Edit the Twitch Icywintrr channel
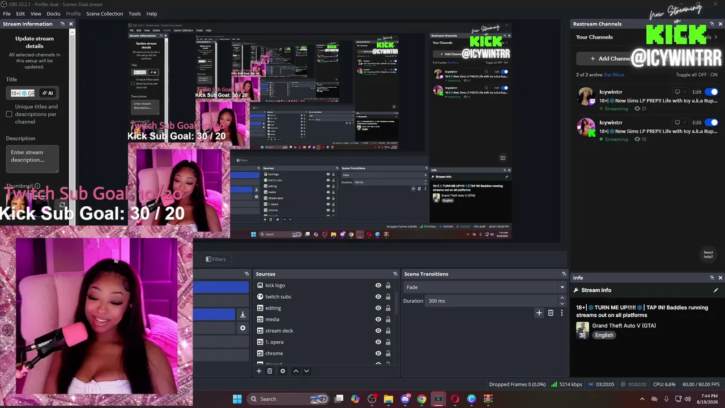Screen dimensions: 725x408 pyautogui.click(x=697, y=92)
